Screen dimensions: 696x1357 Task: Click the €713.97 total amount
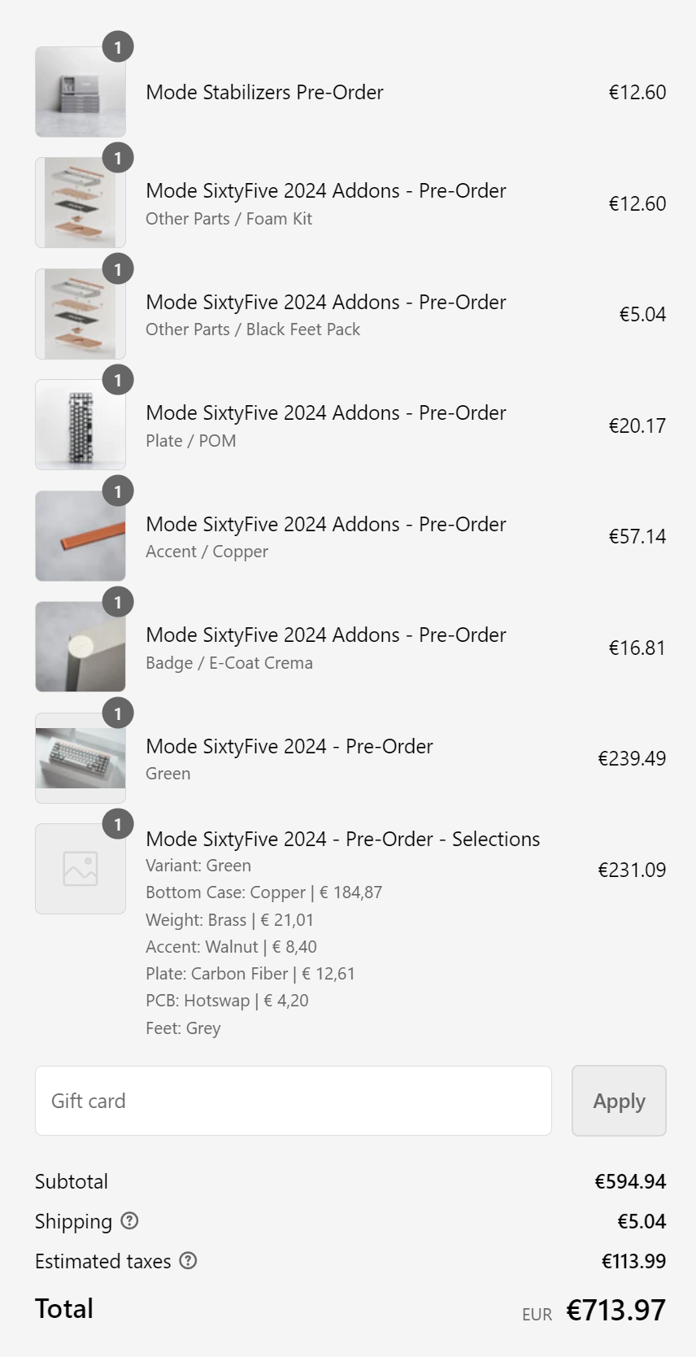coord(616,1310)
